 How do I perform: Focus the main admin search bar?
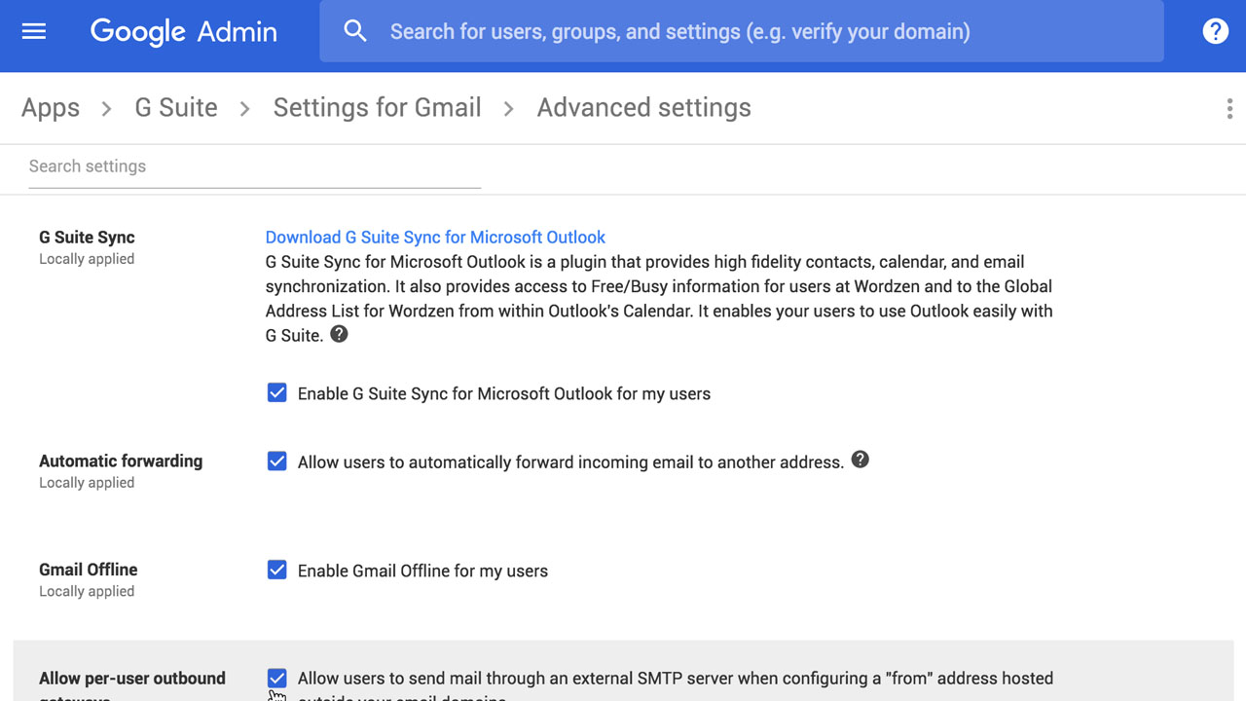pyautogui.click(x=681, y=30)
